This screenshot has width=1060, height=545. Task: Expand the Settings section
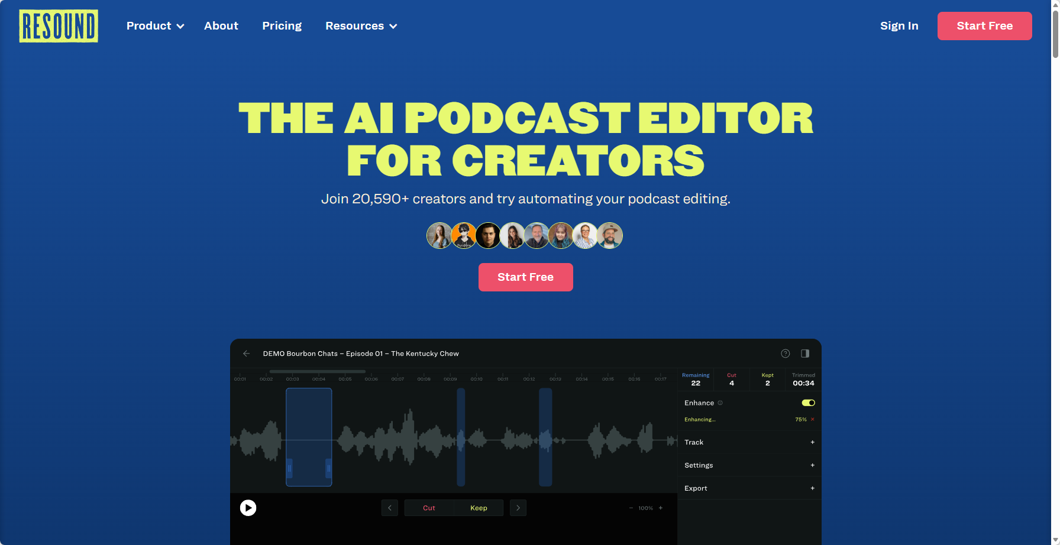(749, 465)
